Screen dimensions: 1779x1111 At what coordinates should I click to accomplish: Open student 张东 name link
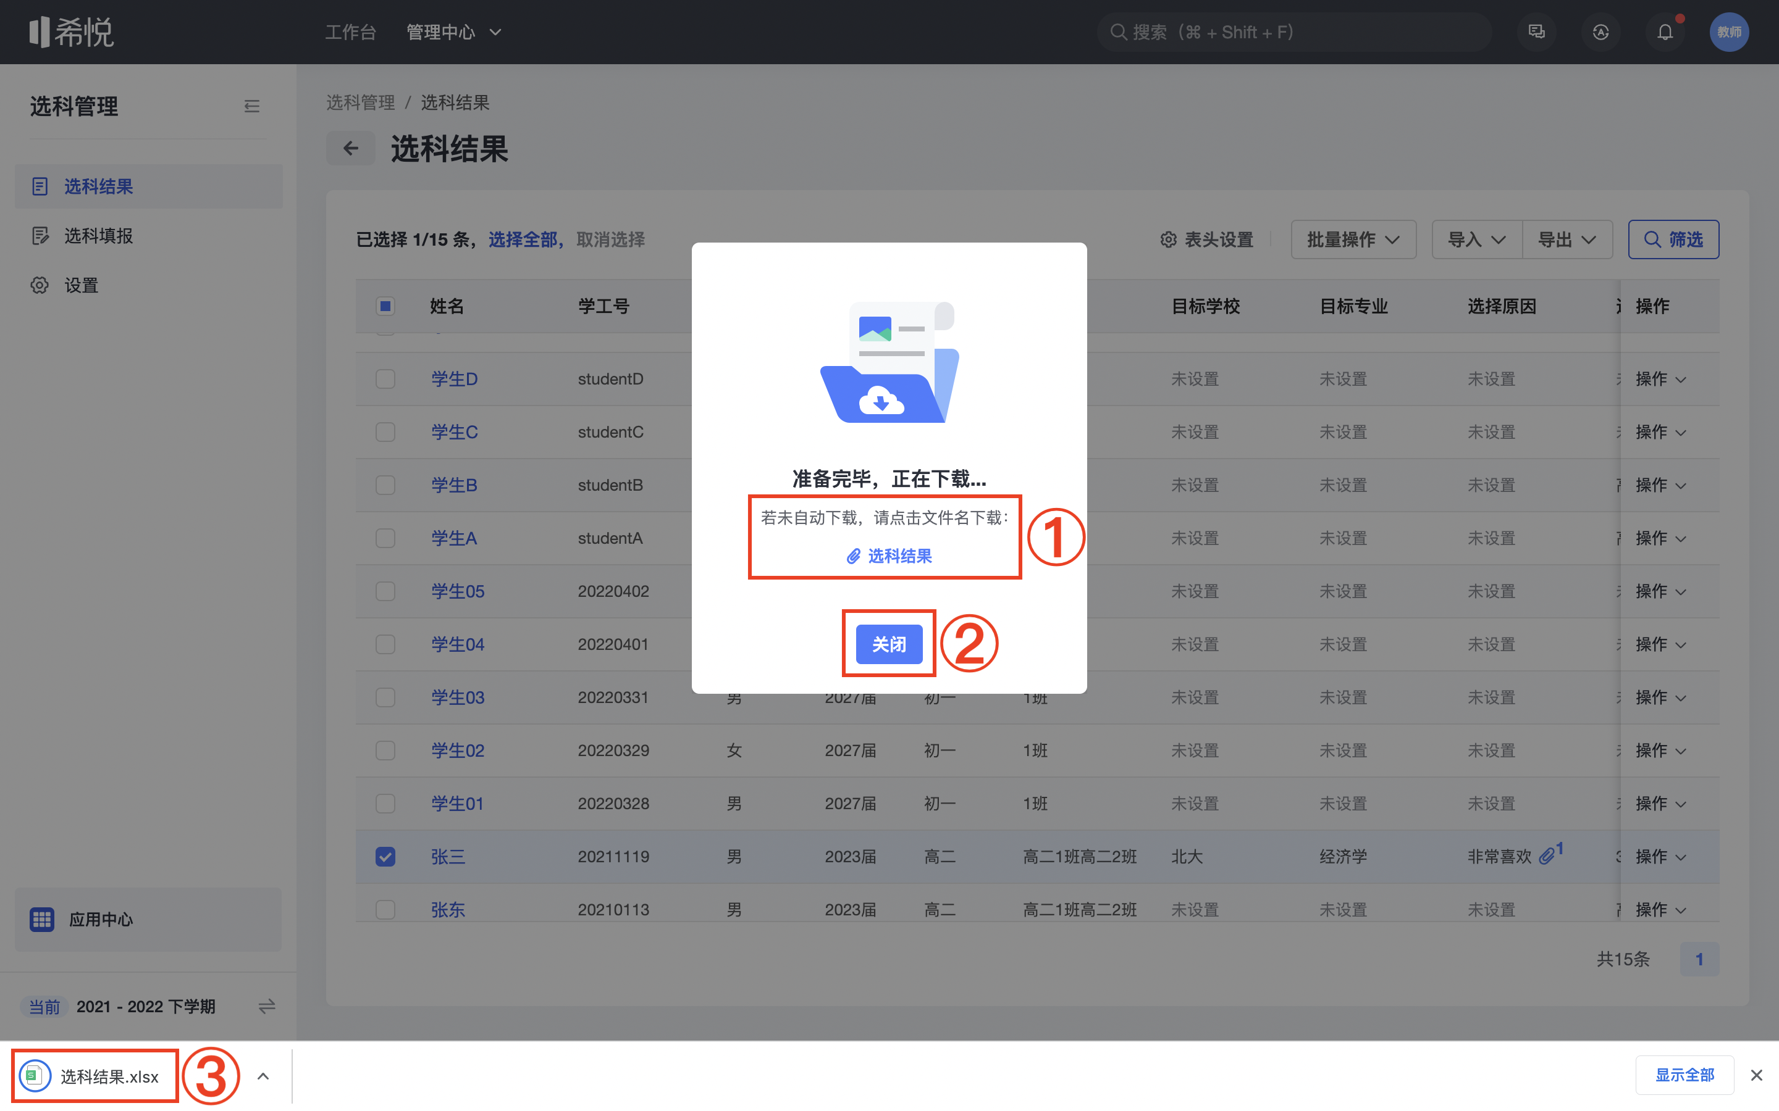pyautogui.click(x=448, y=910)
